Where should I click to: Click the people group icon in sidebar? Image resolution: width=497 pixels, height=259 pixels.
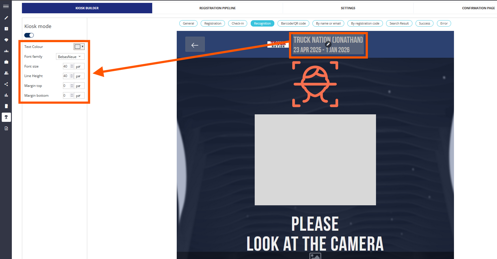[6, 51]
